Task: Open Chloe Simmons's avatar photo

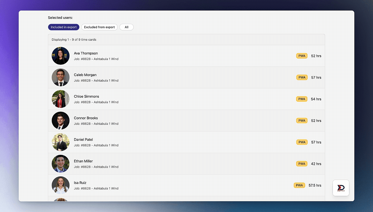Action: [x=61, y=99]
